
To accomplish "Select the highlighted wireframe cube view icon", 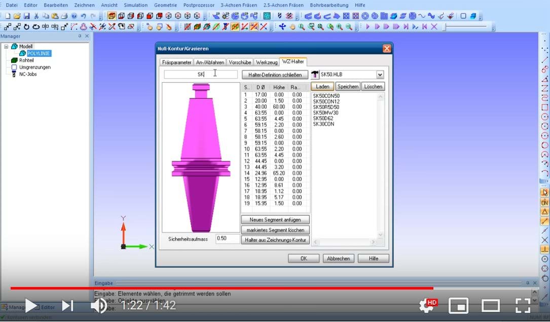I will click(112, 16).
